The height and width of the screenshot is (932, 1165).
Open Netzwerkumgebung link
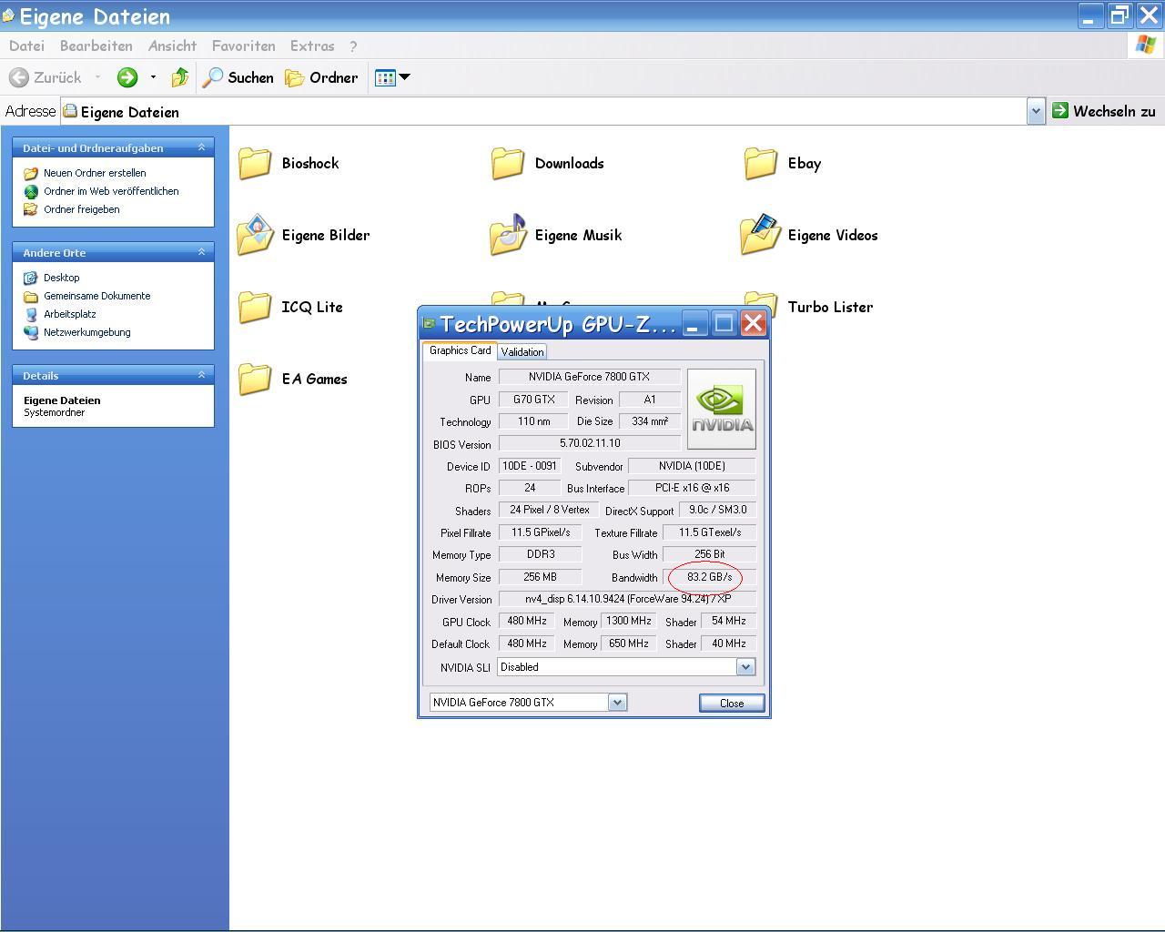pyautogui.click(x=86, y=332)
